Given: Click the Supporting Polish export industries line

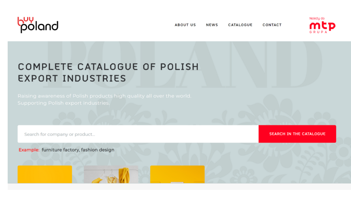Looking at the screenshot, I should tap(64, 103).
